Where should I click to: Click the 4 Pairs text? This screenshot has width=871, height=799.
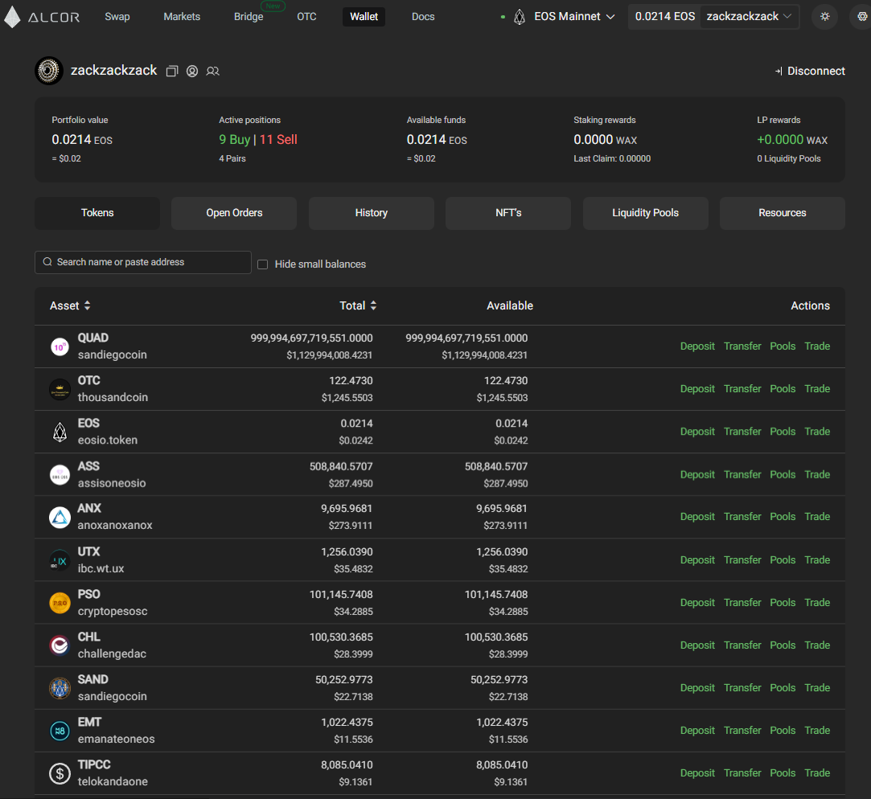(232, 159)
